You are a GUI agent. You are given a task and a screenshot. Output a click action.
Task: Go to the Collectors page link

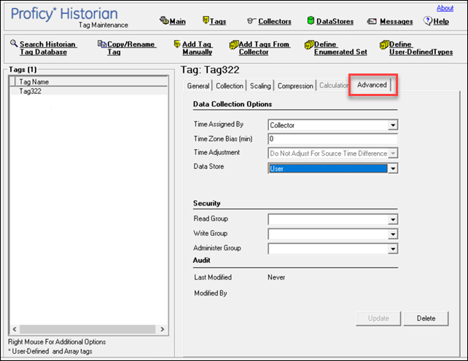click(275, 21)
